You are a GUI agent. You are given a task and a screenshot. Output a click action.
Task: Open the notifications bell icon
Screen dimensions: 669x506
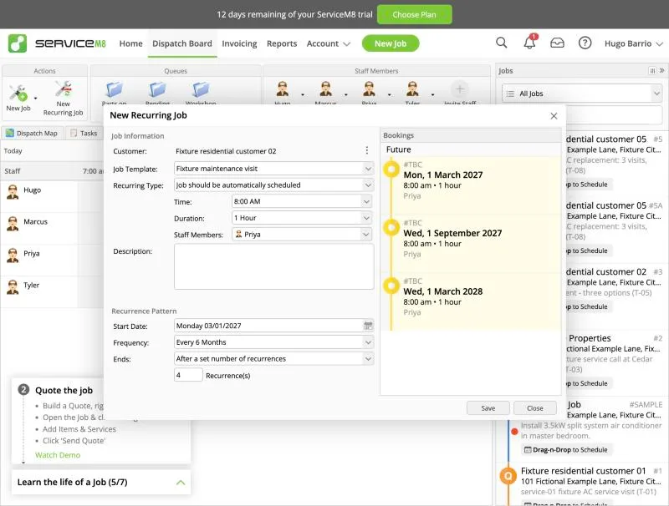pyautogui.click(x=529, y=43)
